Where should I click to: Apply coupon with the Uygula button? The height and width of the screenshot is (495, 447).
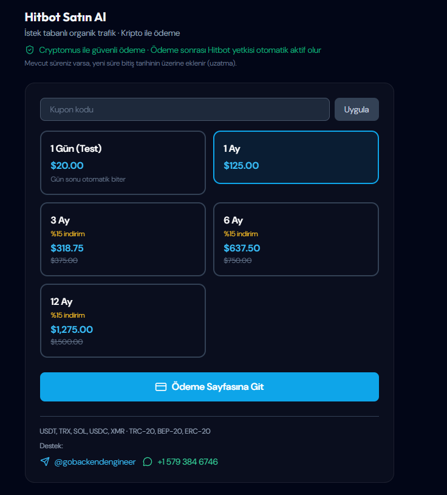tap(357, 109)
